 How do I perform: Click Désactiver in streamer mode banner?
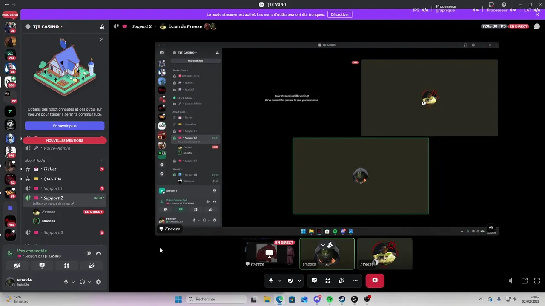point(340,14)
